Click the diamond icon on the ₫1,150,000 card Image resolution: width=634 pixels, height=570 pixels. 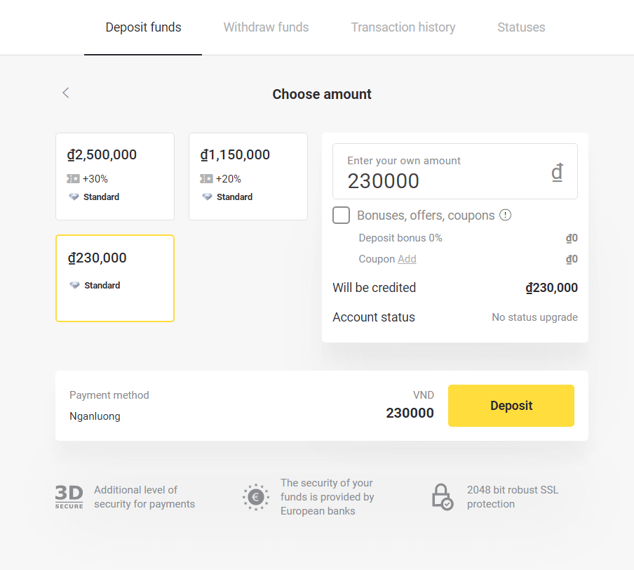pos(206,197)
